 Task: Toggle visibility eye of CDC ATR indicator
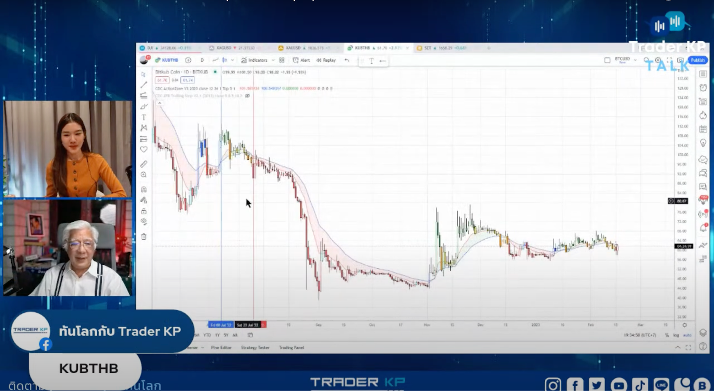click(247, 96)
